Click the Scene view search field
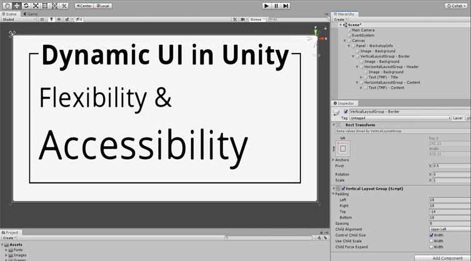The width and height of the screenshot is (471, 261). [297, 19]
